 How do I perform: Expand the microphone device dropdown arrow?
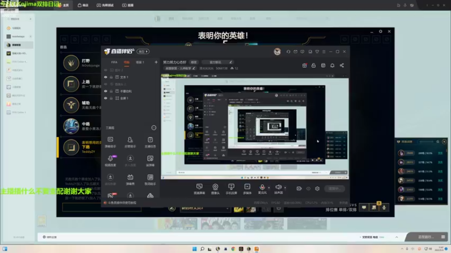[x=269, y=188]
